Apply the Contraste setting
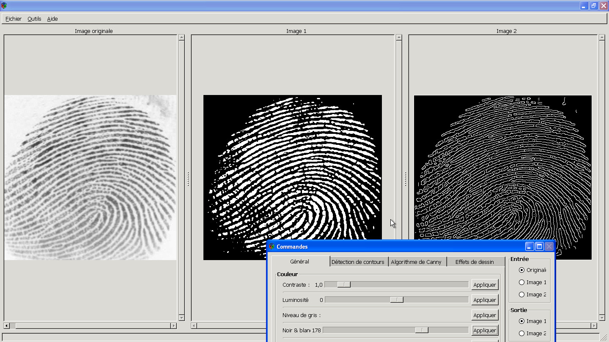Screen dimensions: 609x342 485,285
